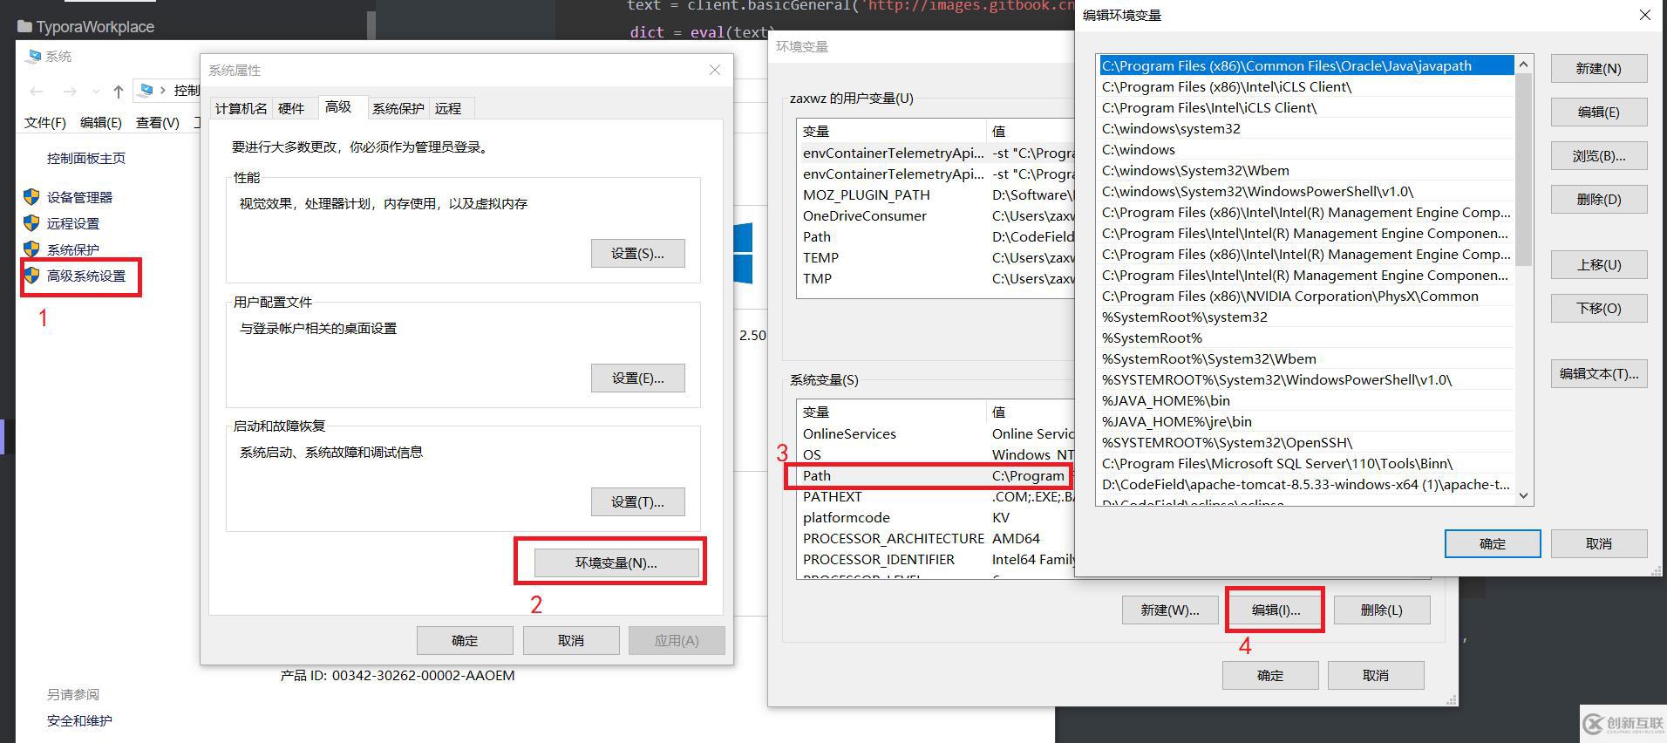This screenshot has height=743, width=1667.
Task: Click the TyporaWorkplace folder icon
Action: pyautogui.click(x=24, y=27)
